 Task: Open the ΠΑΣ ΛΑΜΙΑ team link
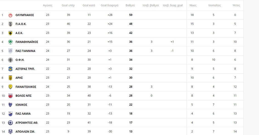[x=23, y=114]
